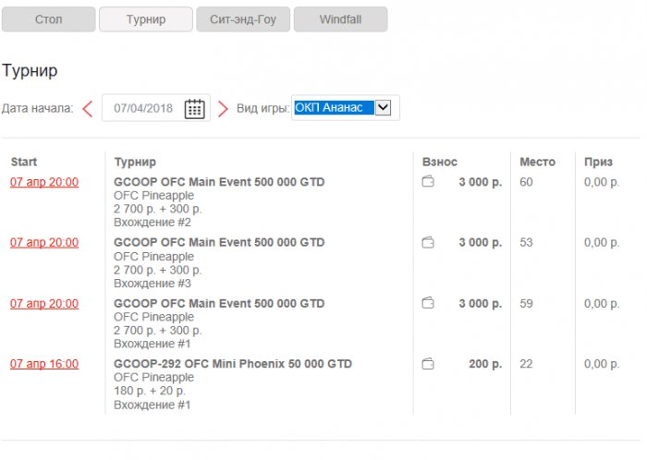Image resolution: width=647 pixels, height=460 pixels.
Task: Open 07 апр 20:00 link for Вхождение #3
Action: click(x=44, y=242)
